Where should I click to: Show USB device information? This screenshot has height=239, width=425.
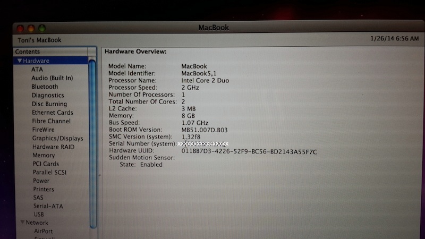(39, 215)
